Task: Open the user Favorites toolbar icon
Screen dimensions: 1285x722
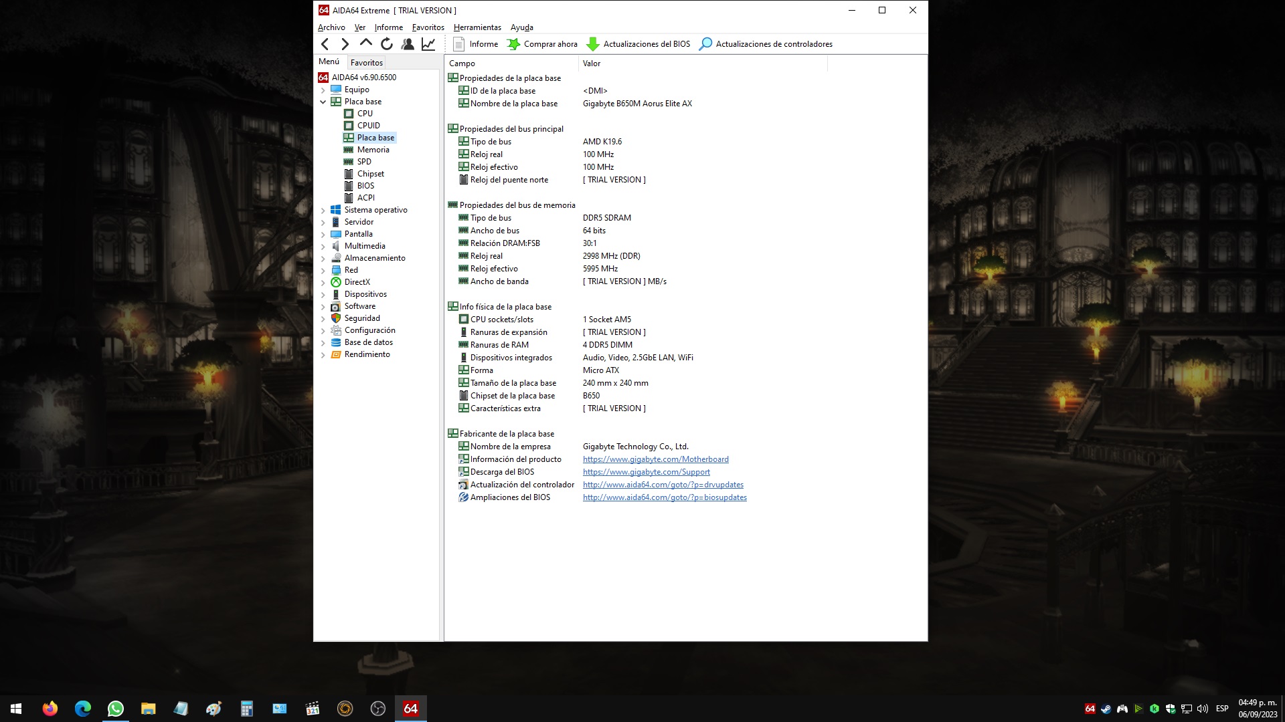Action: 408,44
